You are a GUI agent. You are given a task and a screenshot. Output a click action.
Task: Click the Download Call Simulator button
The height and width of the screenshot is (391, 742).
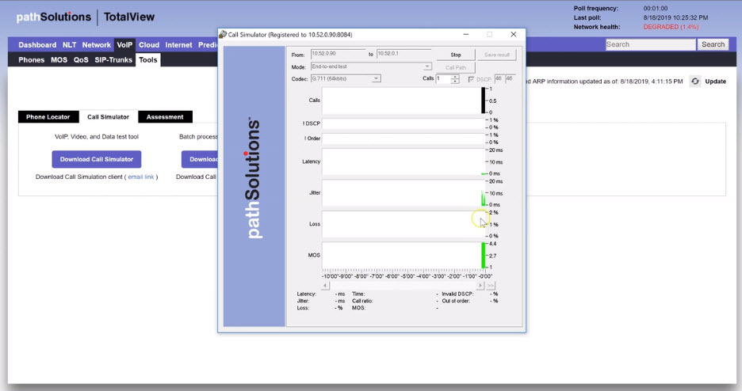pos(97,159)
